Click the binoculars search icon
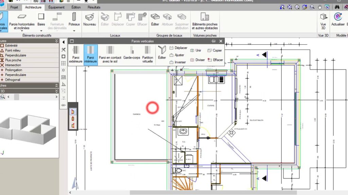Image resolution: width=348 pixels, height=195 pixels. [337, 7]
